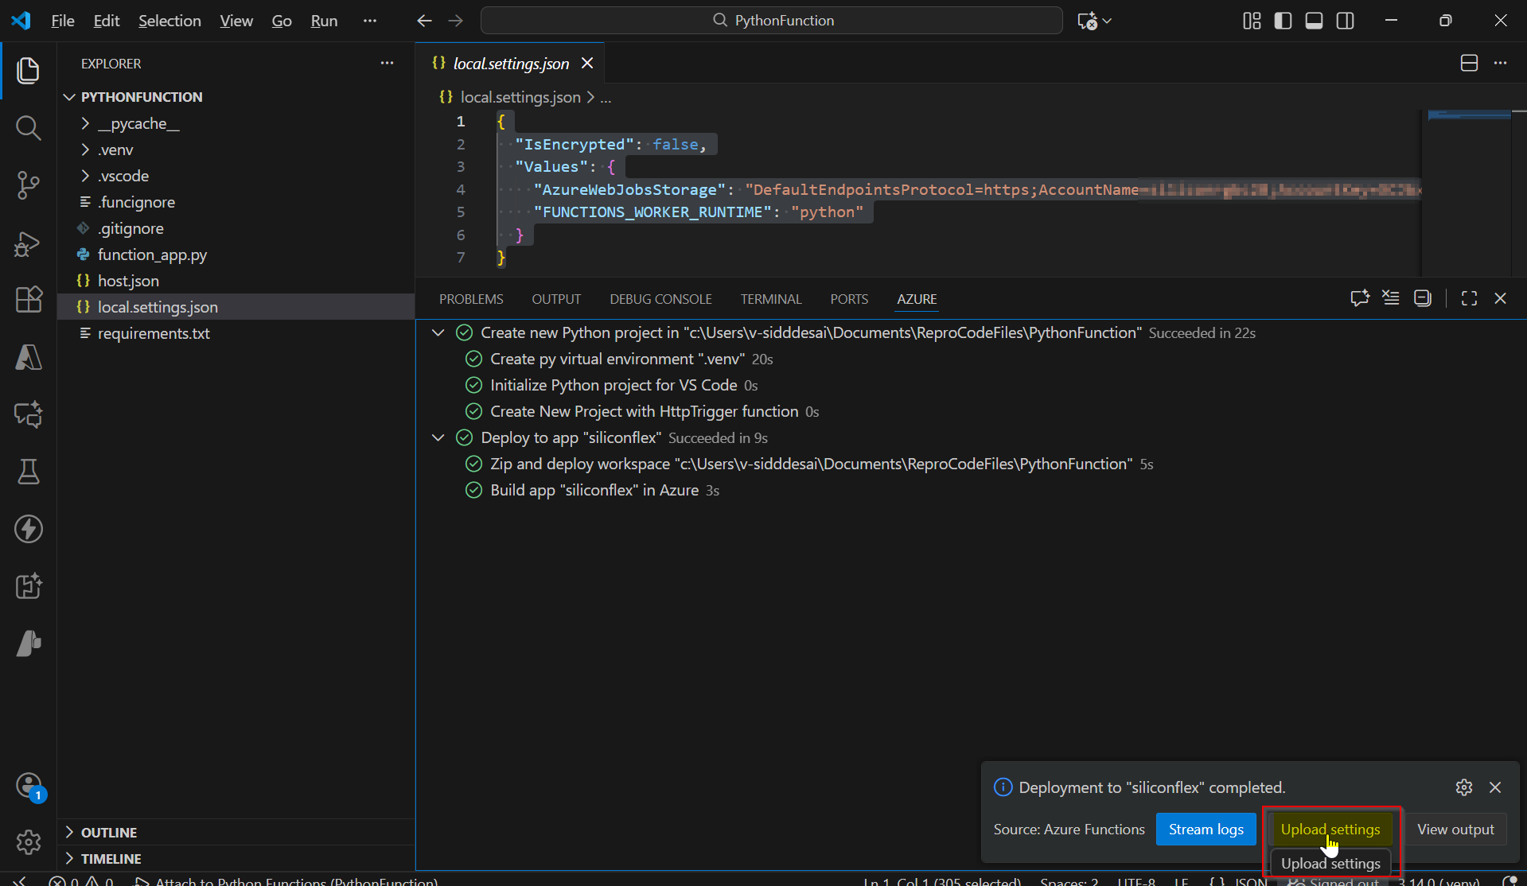Open the Search view icon
This screenshot has height=886, width=1527.
click(x=28, y=127)
